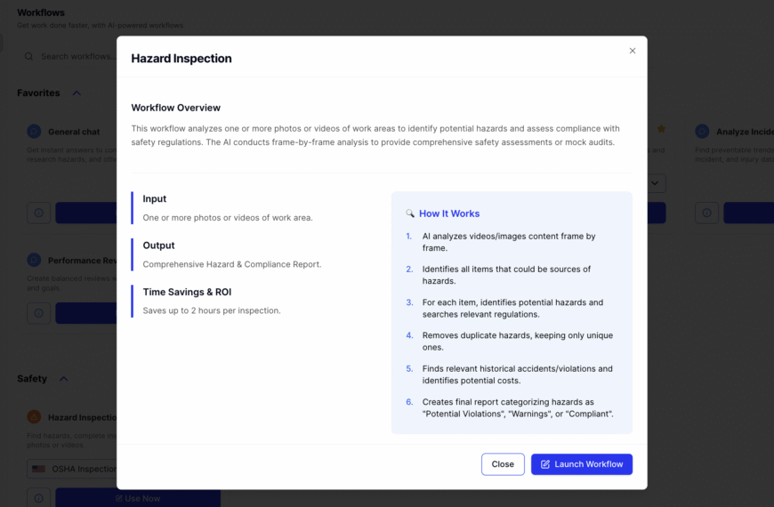The width and height of the screenshot is (774, 507).
Task: Launch the Hazard Inspection workflow
Action: click(582, 464)
